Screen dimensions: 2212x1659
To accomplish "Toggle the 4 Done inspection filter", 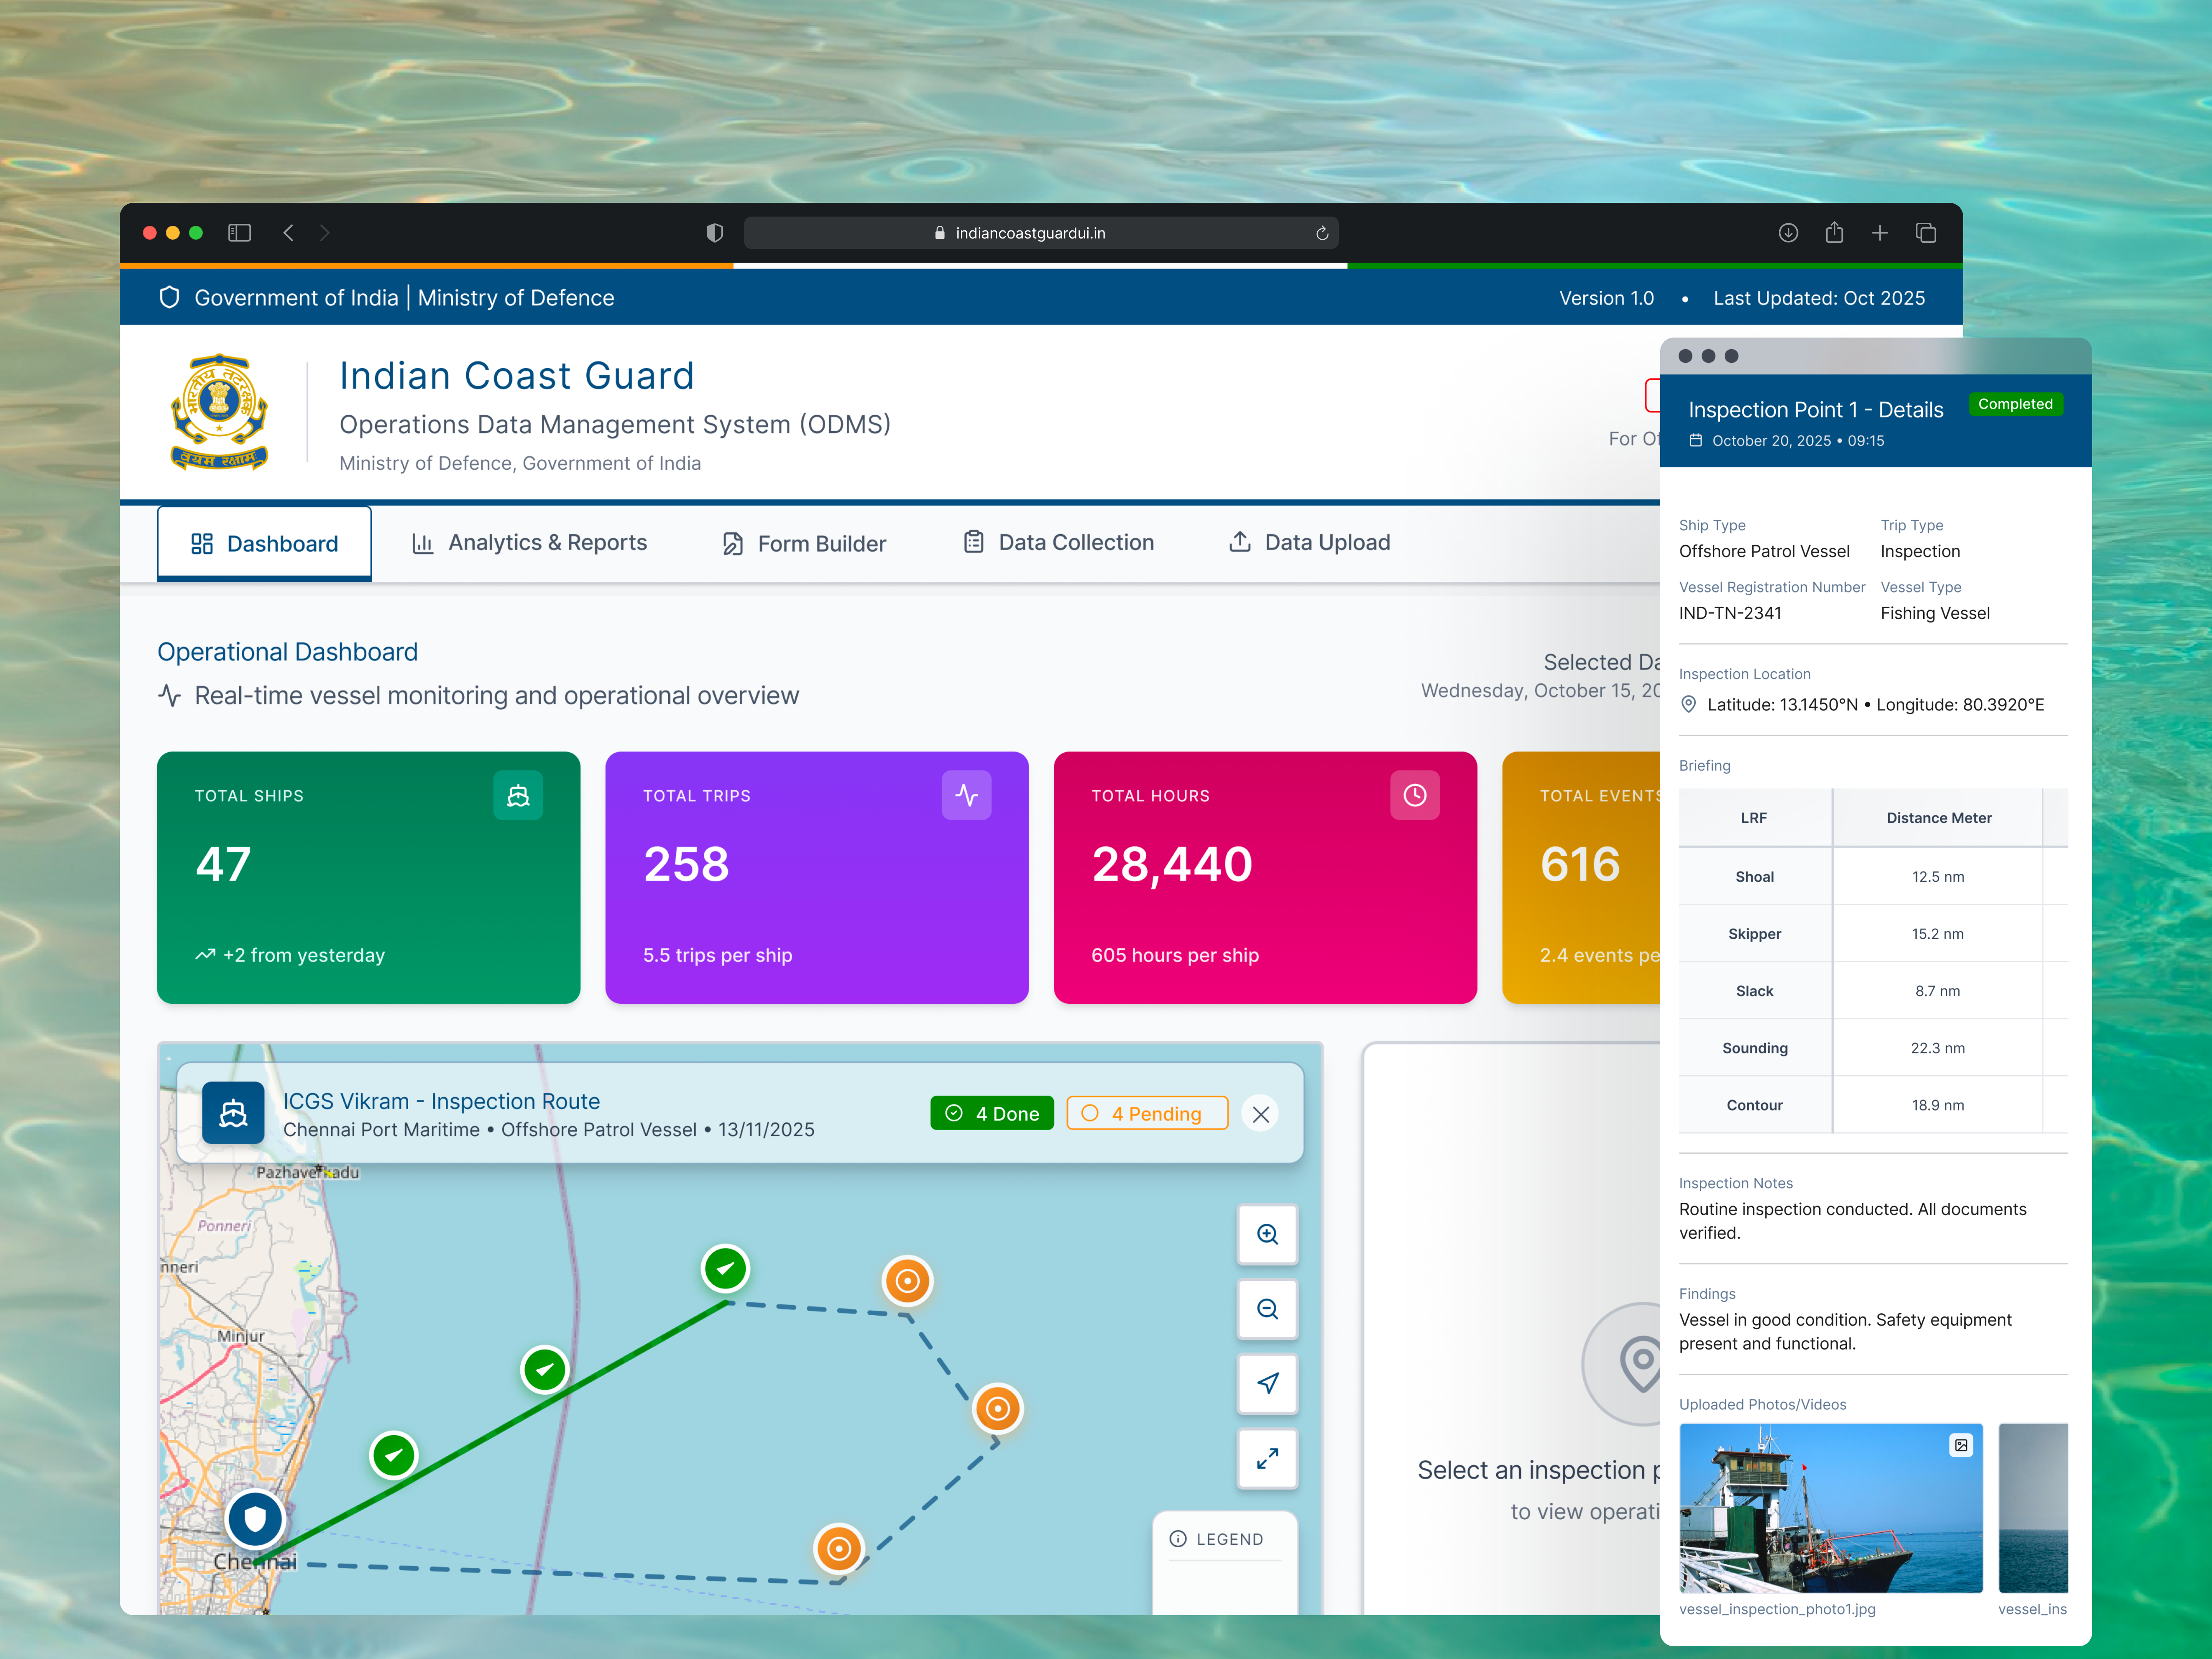I will (x=991, y=1113).
